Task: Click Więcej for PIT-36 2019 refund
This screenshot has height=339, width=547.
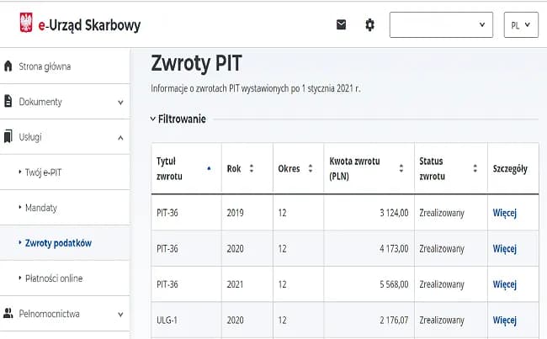Action: (x=504, y=213)
